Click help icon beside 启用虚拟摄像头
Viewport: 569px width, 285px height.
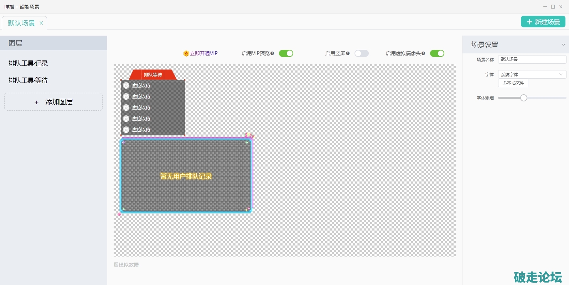click(x=423, y=53)
